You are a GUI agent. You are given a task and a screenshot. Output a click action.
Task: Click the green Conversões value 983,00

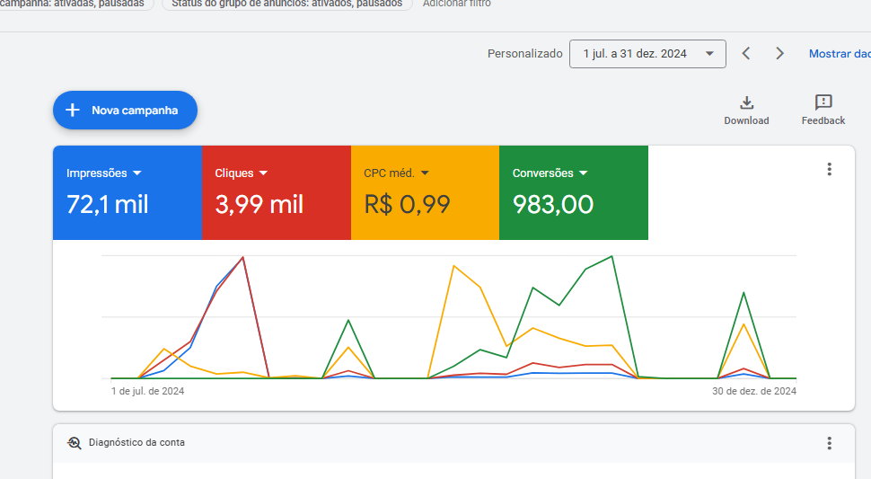point(553,205)
